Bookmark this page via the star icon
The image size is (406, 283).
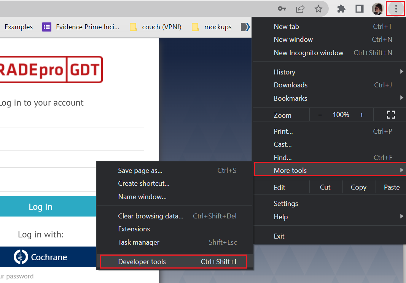click(x=318, y=8)
